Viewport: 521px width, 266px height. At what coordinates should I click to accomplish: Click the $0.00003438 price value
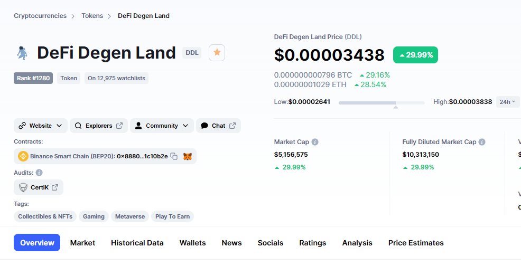click(x=329, y=55)
